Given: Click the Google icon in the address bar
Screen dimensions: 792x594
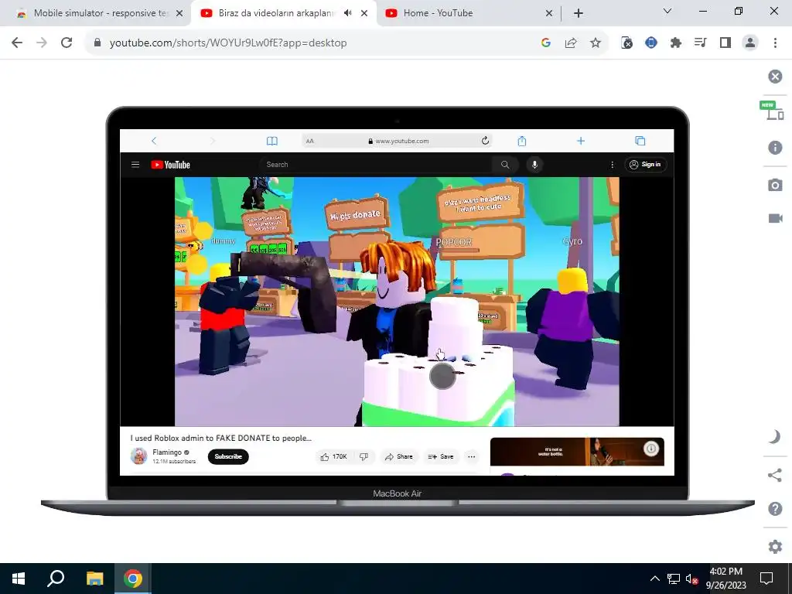Looking at the screenshot, I should 545,43.
